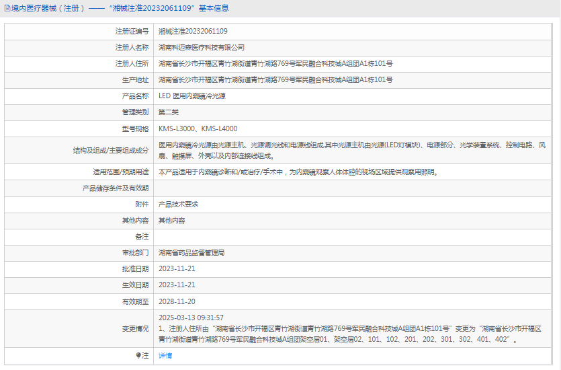Screen dimensions: 561x370
Task: Click the 产品技术要求 attachment value
Action: coord(178,205)
